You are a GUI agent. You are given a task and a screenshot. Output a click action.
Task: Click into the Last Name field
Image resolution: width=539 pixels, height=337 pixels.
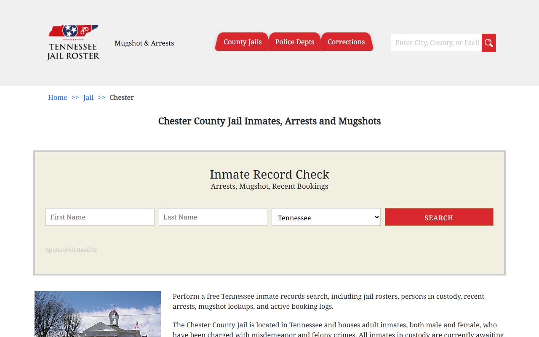tap(213, 217)
